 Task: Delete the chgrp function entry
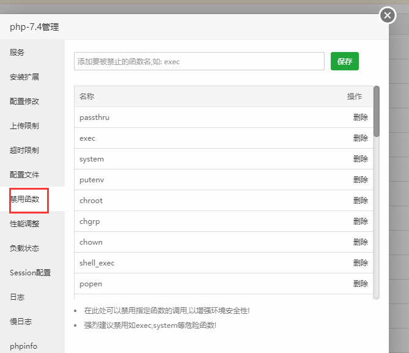coord(361,221)
